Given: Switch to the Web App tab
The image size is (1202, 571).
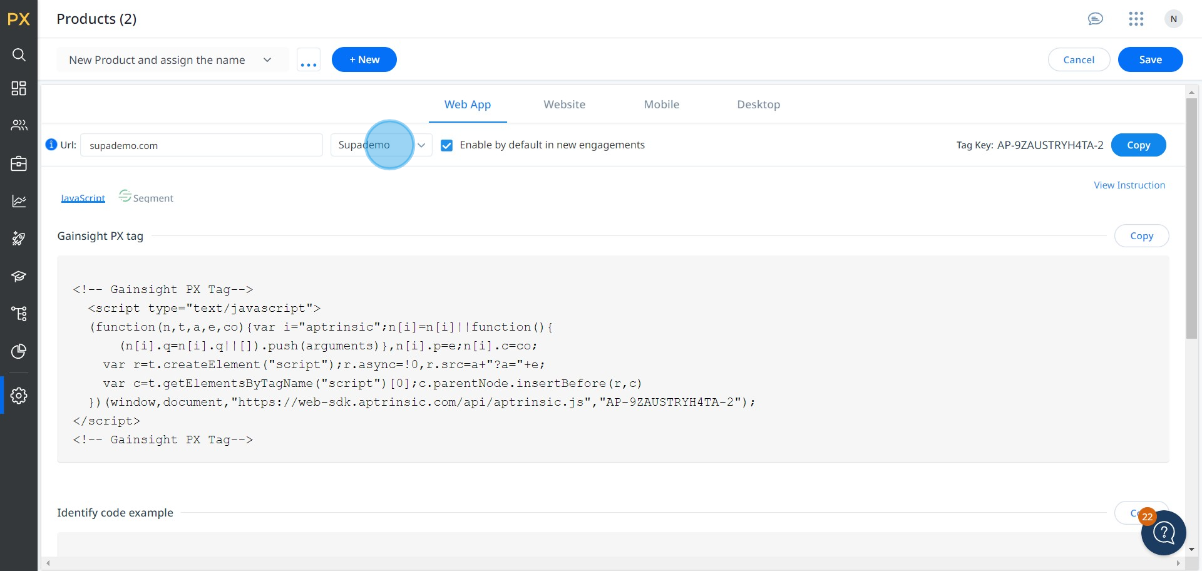Looking at the screenshot, I should (x=468, y=105).
